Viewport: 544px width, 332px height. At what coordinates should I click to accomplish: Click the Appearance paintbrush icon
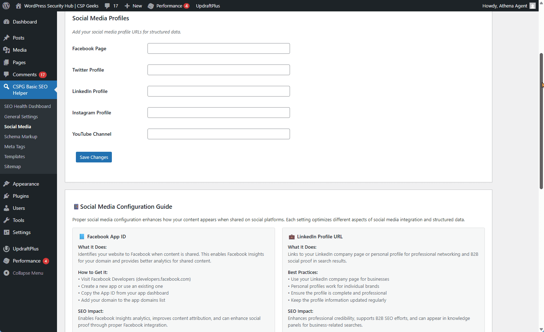(x=6, y=183)
